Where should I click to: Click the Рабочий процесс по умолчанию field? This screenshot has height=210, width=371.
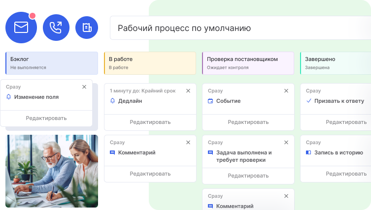(x=239, y=28)
